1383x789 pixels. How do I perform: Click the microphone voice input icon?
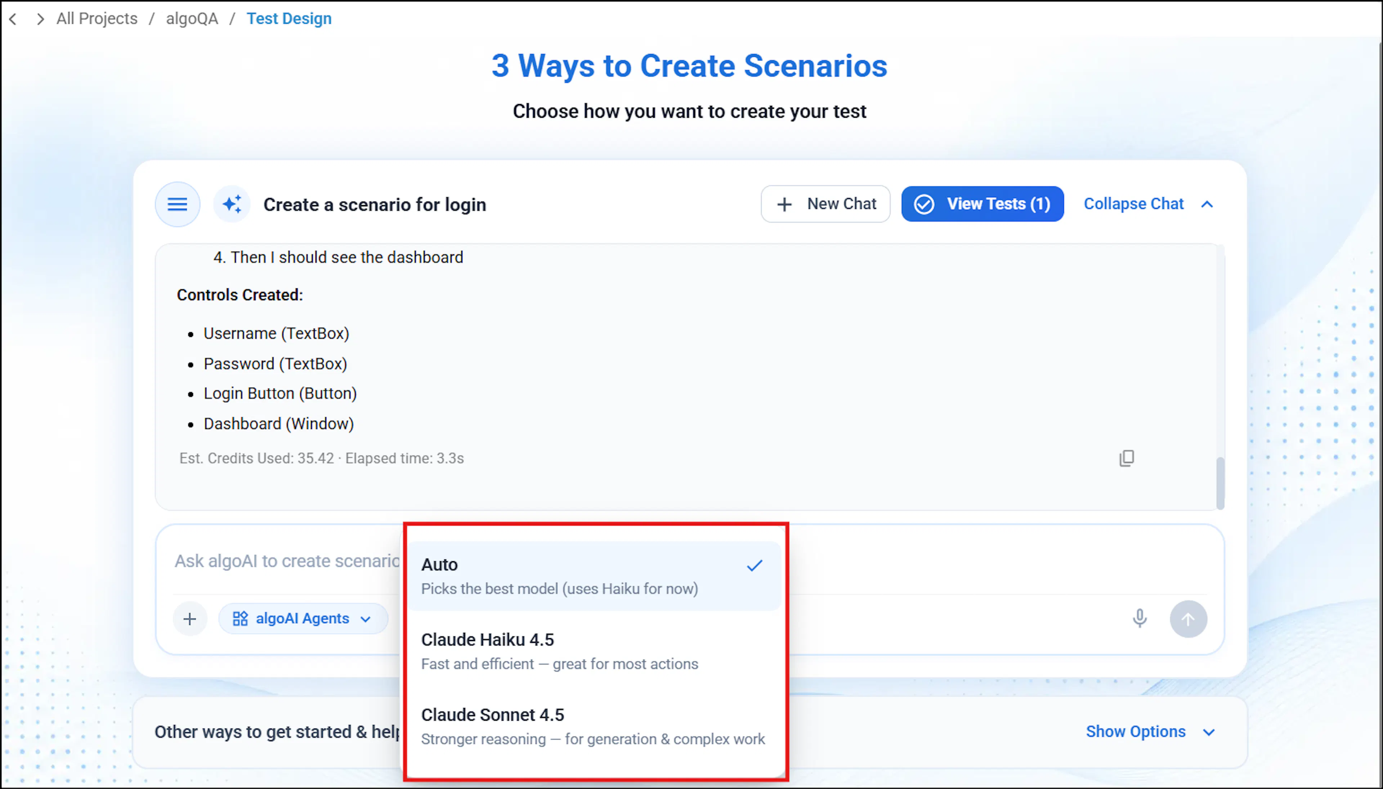pos(1140,618)
